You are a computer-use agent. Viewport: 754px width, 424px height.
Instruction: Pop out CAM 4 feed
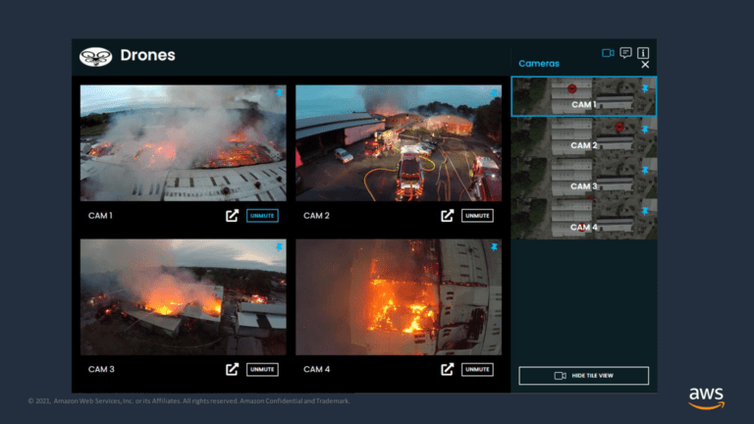(x=448, y=369)
